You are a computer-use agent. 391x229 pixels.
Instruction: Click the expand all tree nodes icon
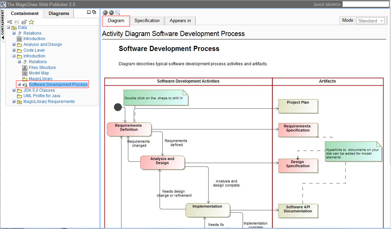tap(10, 22)
